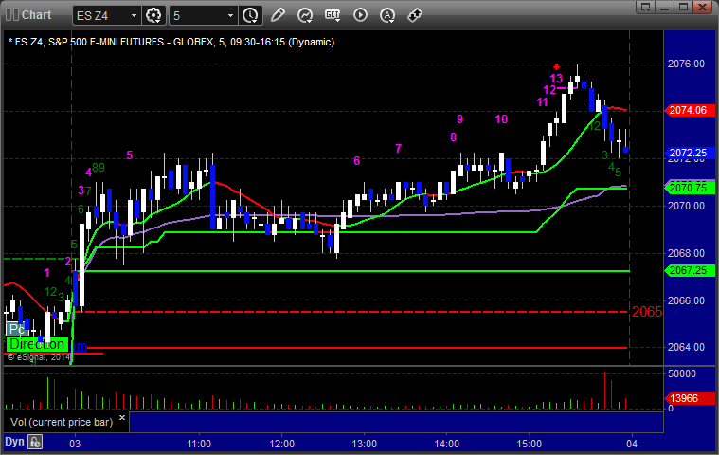Open the studies chart-line icon menu
Viewport: 719px width, 455px height.
(305, 15)
